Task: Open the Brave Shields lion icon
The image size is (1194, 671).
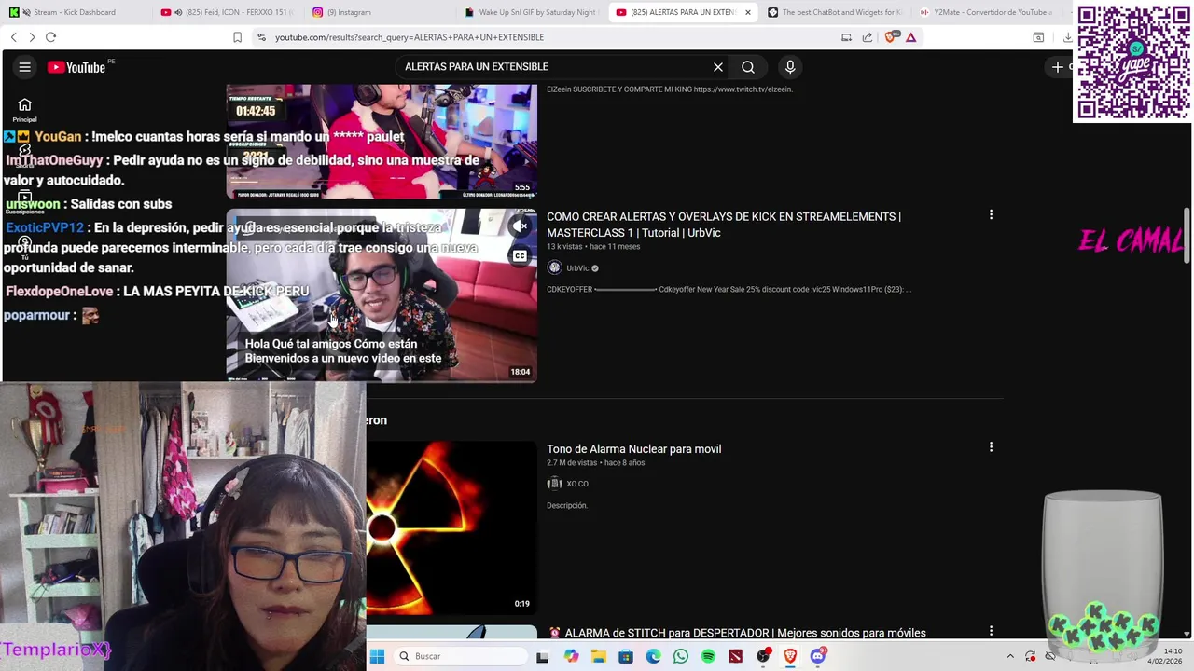Action: click(x=890, y=37)
